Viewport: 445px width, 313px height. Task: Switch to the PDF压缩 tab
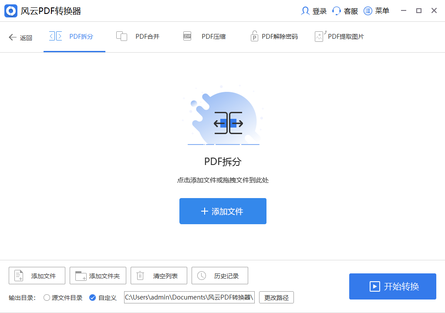[214, 37]
